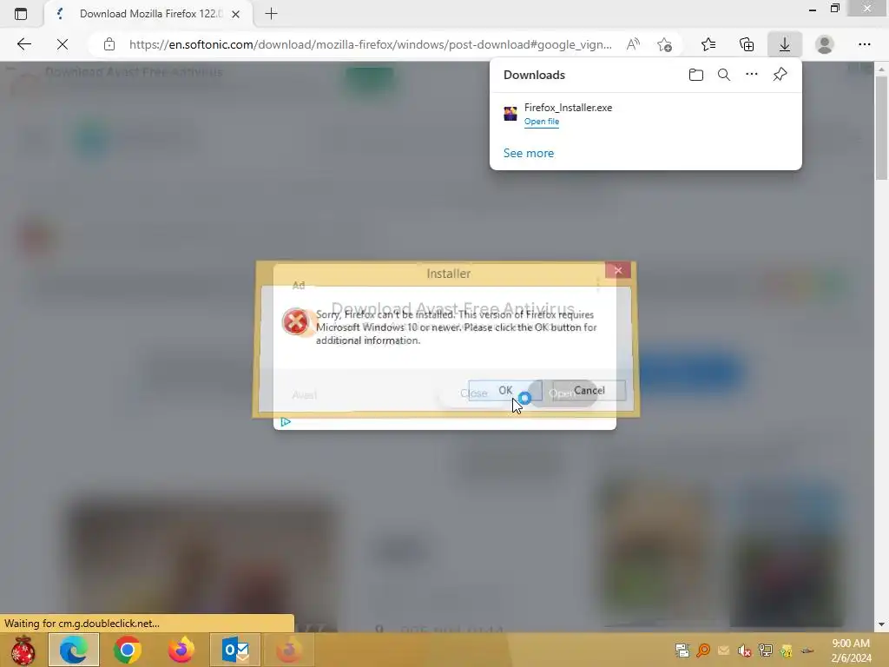Click Cancel in Installer dialog
Image resolution: width=889 pixels, height=667 pixels.
[x=589, y=390]
